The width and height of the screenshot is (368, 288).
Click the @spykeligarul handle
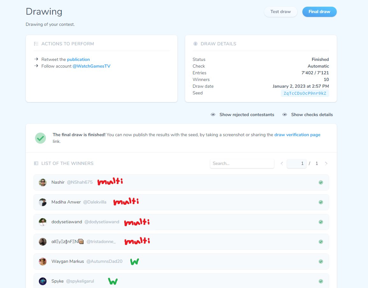point(80,281)
